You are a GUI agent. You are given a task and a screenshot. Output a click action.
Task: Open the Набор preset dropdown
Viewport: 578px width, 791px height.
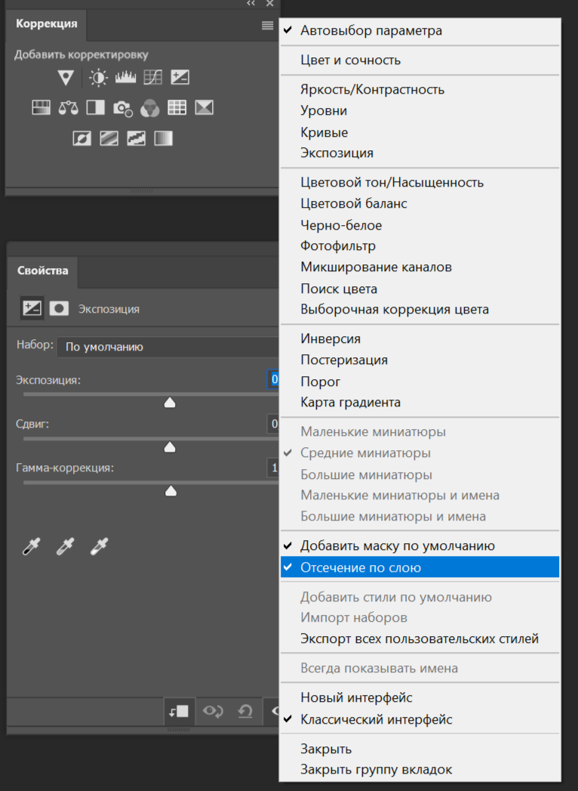(x=168, y=347)
